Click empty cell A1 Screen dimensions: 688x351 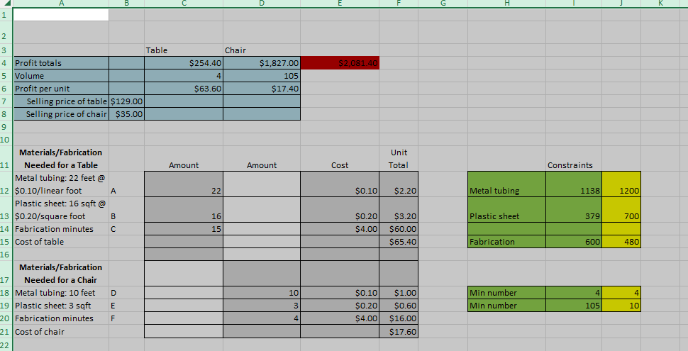pyautogui.click(x=61, y=14)
